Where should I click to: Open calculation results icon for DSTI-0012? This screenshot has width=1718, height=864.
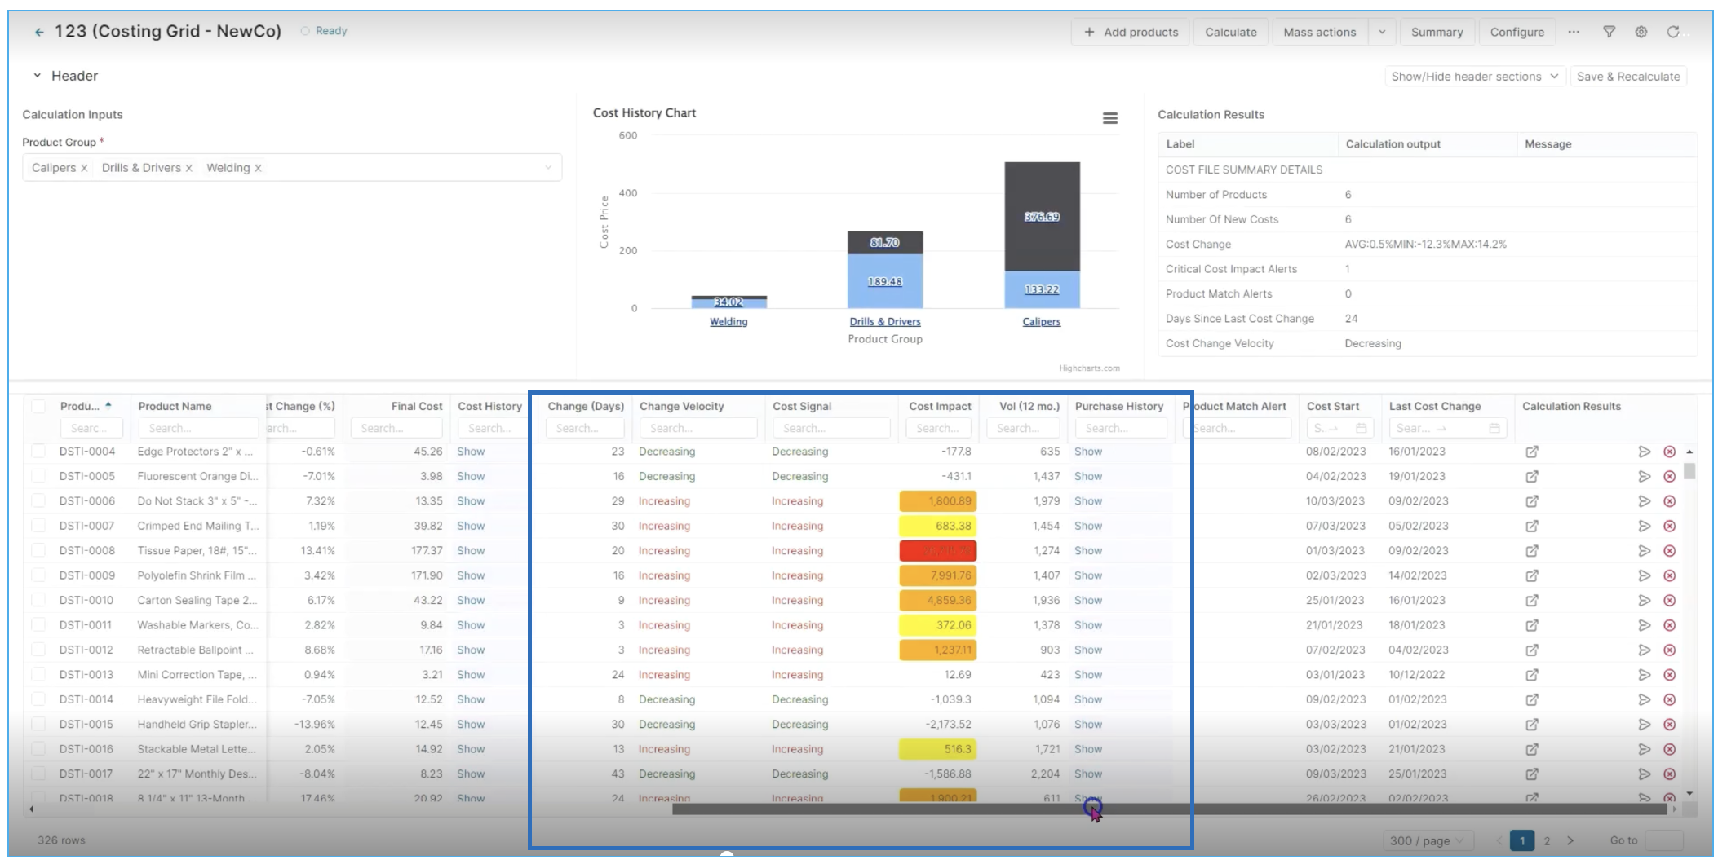pyautogui.click(x=1532, y=650)
